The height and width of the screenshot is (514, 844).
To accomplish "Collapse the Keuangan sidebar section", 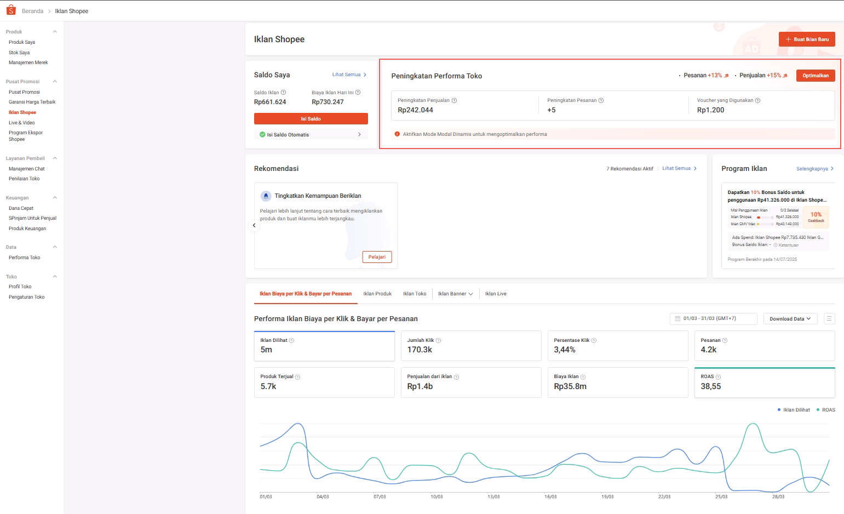I will click(x=55, y=198).
